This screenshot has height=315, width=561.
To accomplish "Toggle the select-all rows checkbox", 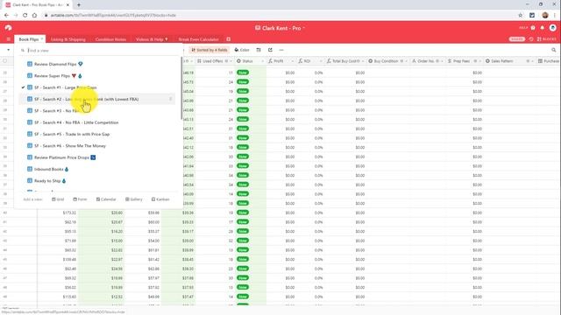I will pos(5,61).
